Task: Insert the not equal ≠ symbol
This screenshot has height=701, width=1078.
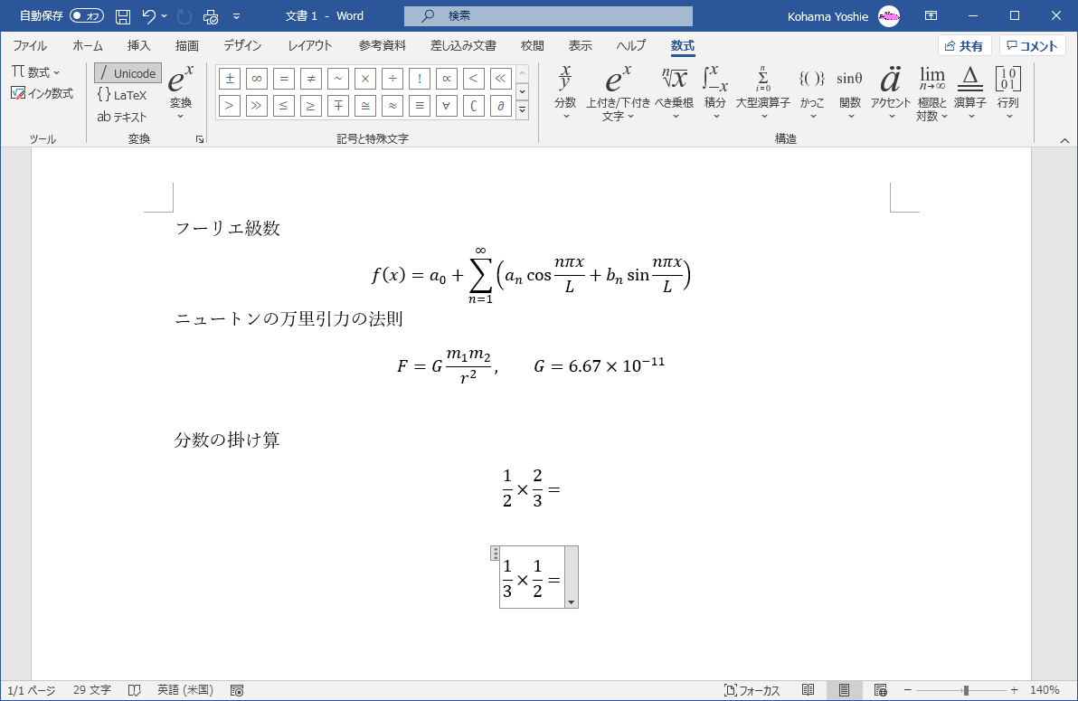Action: [311, 79]
